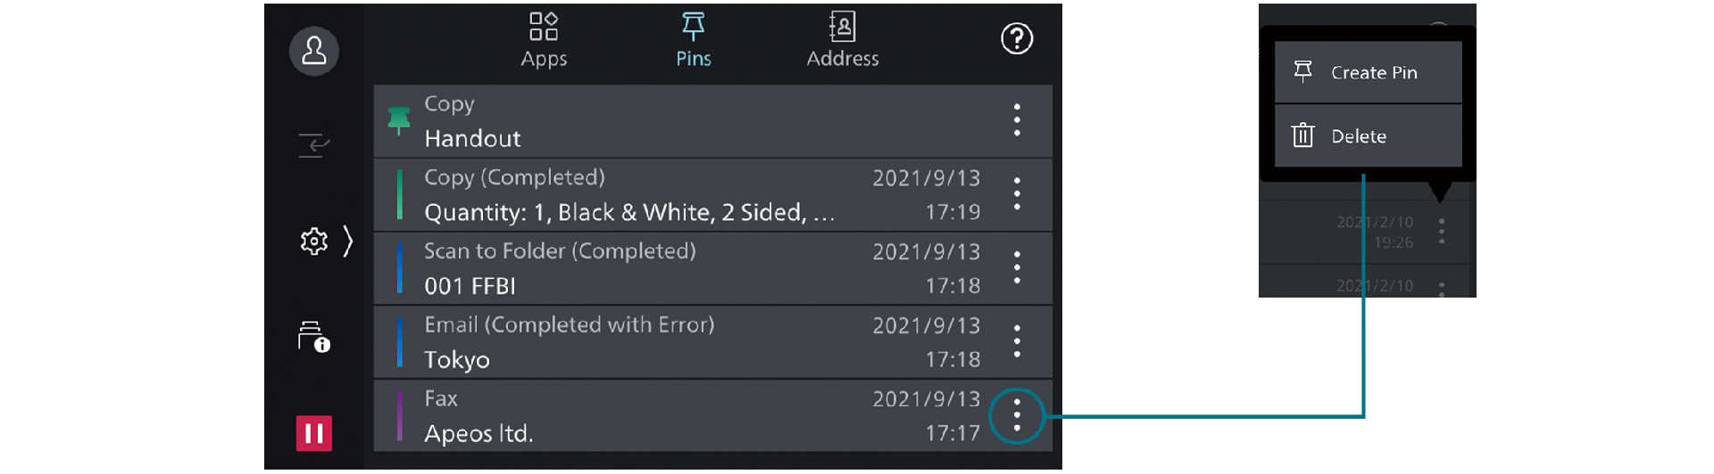Image resolution: width=1714 pixels, height=474 pixels.
Task: Select the Fax Apeos ltd. entry
Action: coord(678,416)
